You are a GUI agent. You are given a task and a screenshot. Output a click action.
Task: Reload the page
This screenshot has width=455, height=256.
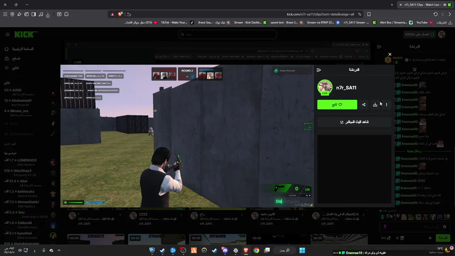pyautogui.click(x=435, y=14)
